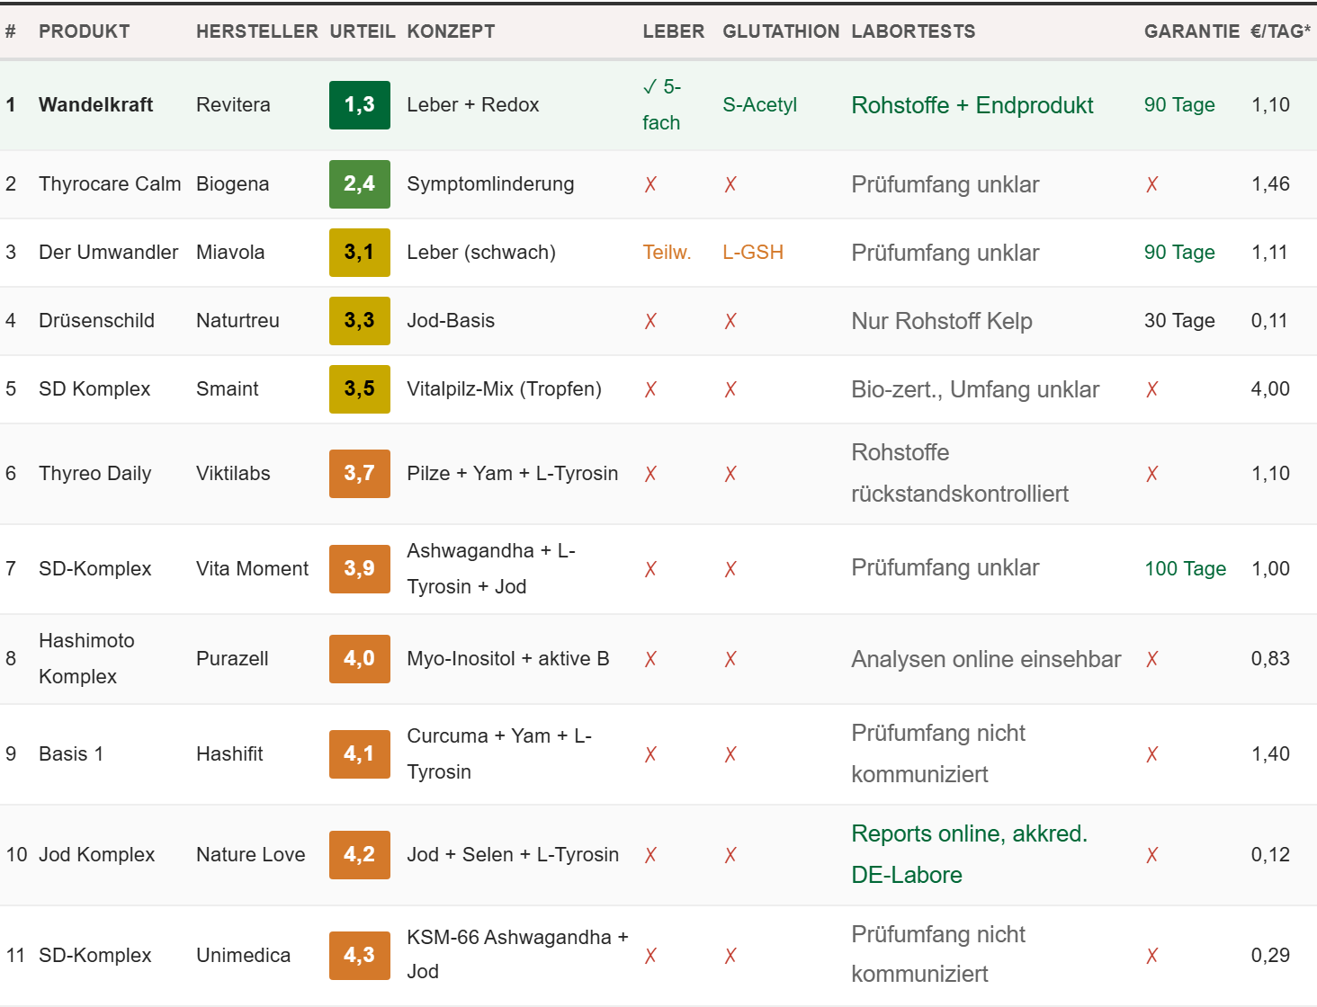Click the Leber X mark for Thyrocare Calm
The width and height of the screenshot is (1317, 1007).
pos(650,184)
